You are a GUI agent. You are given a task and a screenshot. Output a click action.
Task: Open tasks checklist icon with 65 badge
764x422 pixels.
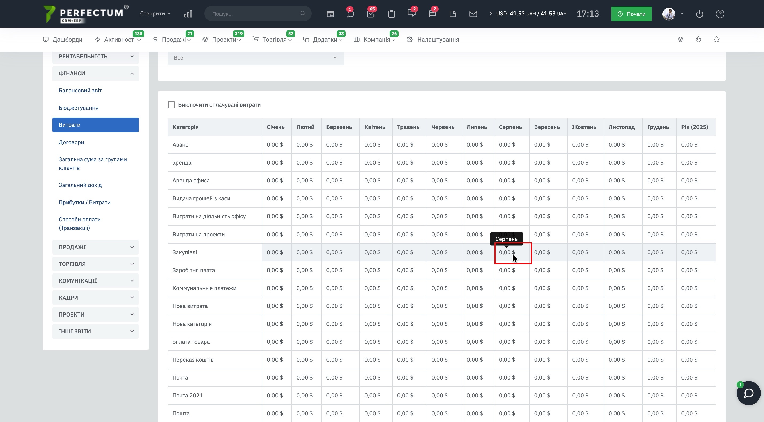coord(371,14)
